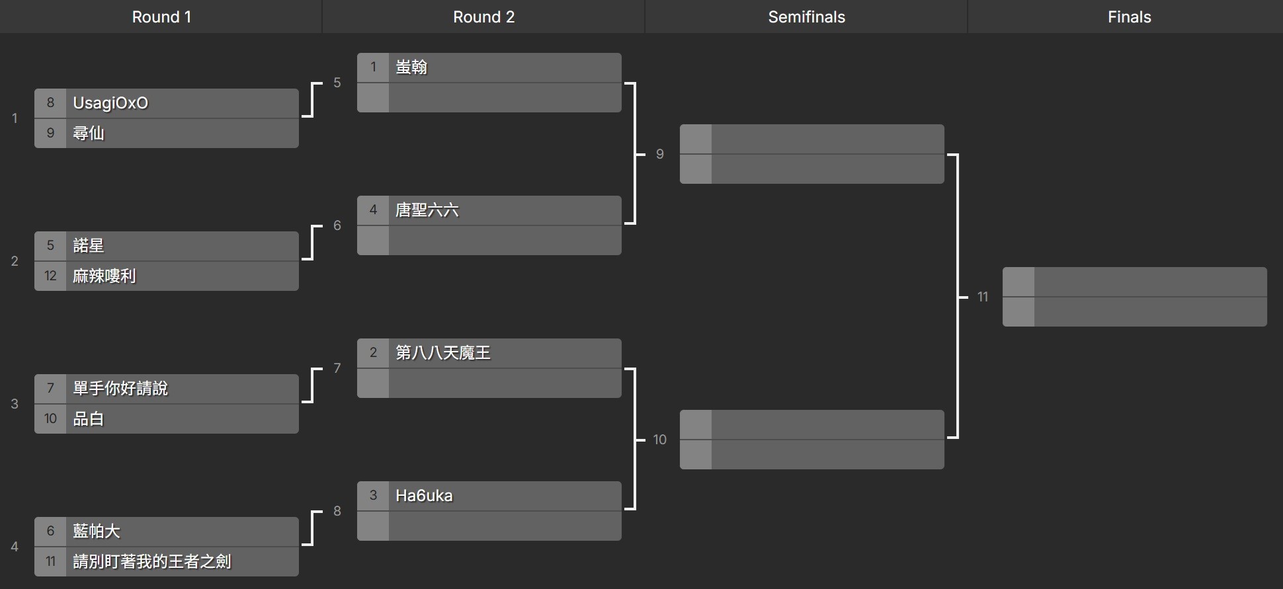Open the Finals column header

1129,17
